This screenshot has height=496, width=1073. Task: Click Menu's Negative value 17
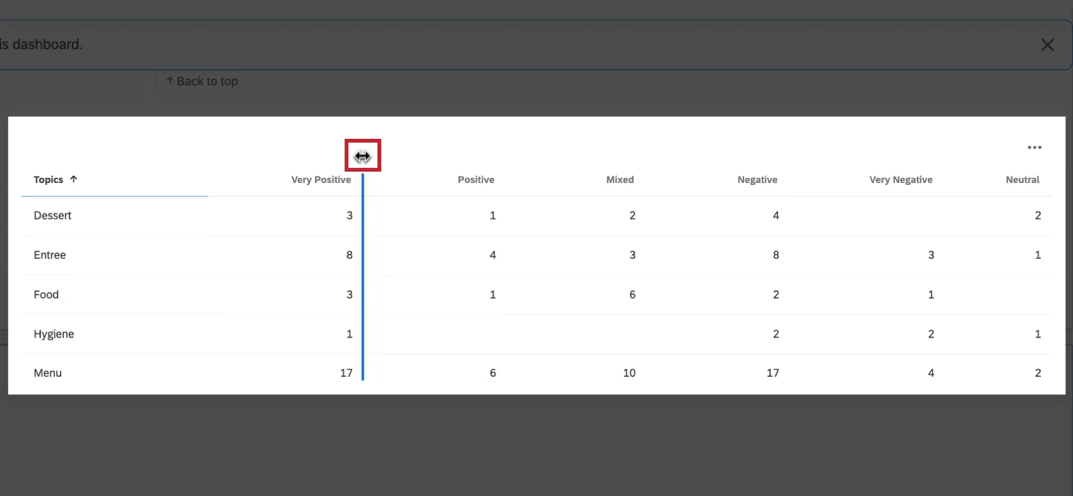773,373
